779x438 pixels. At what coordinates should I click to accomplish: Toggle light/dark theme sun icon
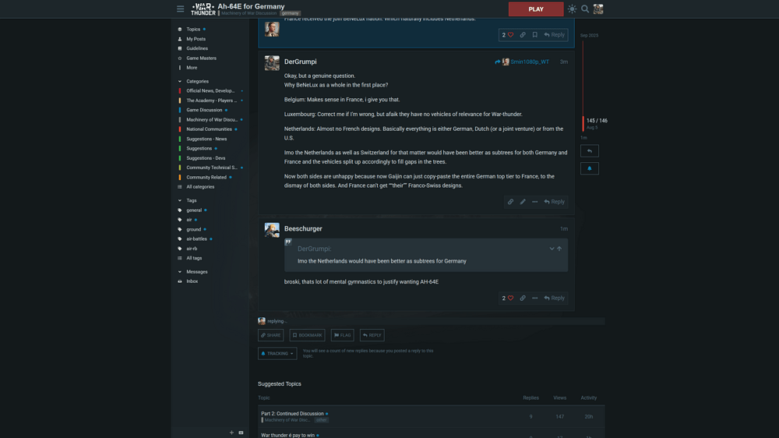coord(573,9)
